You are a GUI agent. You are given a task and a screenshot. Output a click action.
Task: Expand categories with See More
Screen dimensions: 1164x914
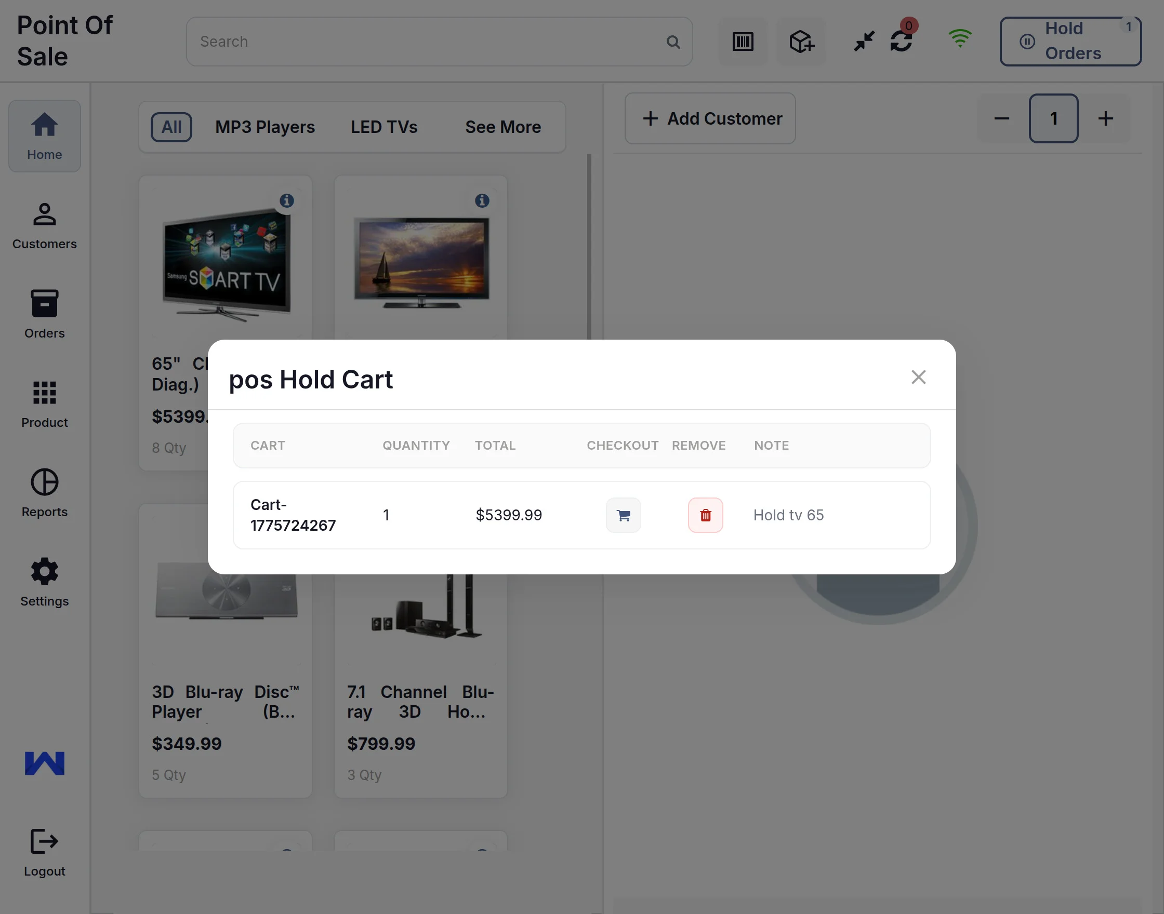(502, 127)
